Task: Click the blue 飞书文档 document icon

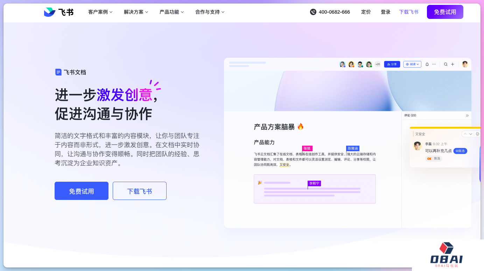Action: point(58,72)
